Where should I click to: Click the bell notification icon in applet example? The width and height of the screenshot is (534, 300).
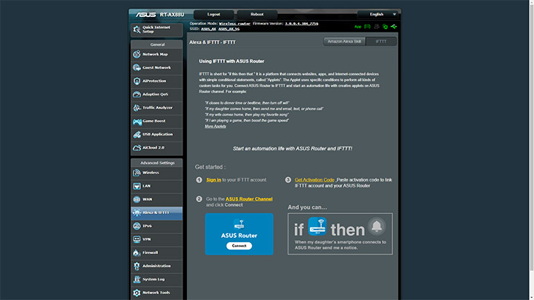[x=377, y=226]
